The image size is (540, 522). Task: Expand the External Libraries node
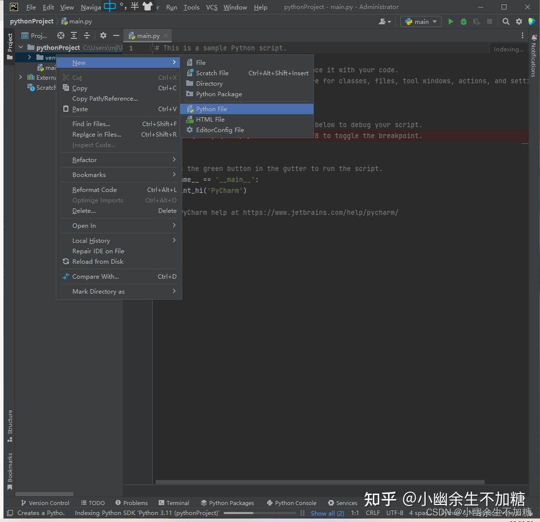pyautogui.click(x=20, y=77)
